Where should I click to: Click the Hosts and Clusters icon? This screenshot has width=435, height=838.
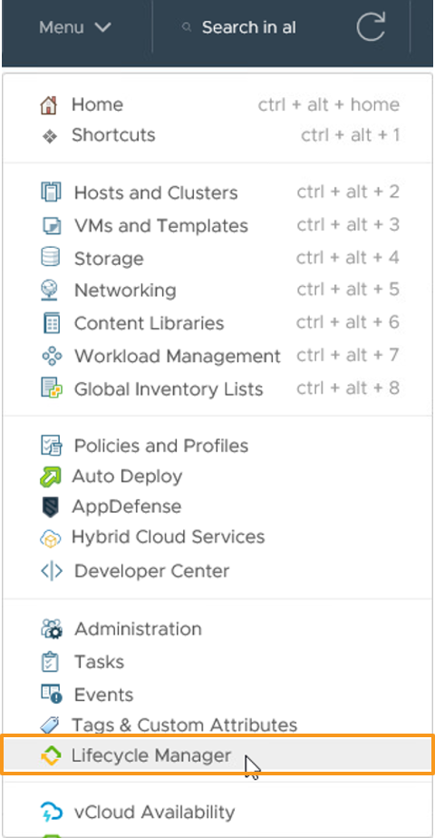tap(52, 192)
